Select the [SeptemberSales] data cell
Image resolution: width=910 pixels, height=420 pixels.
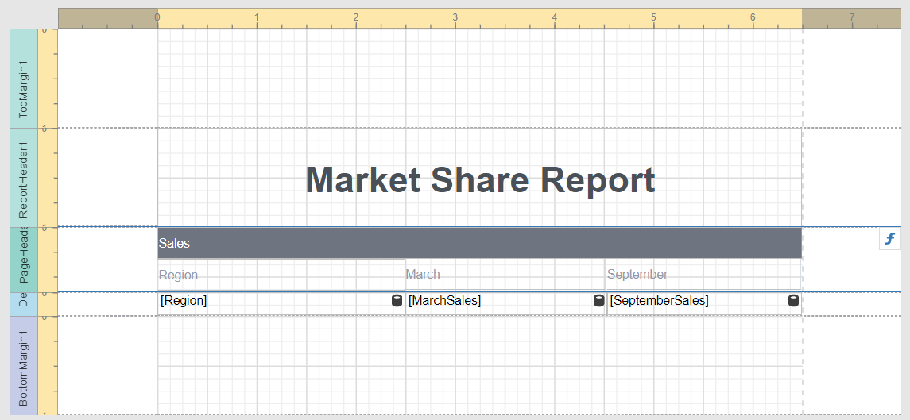click(704, 303)
